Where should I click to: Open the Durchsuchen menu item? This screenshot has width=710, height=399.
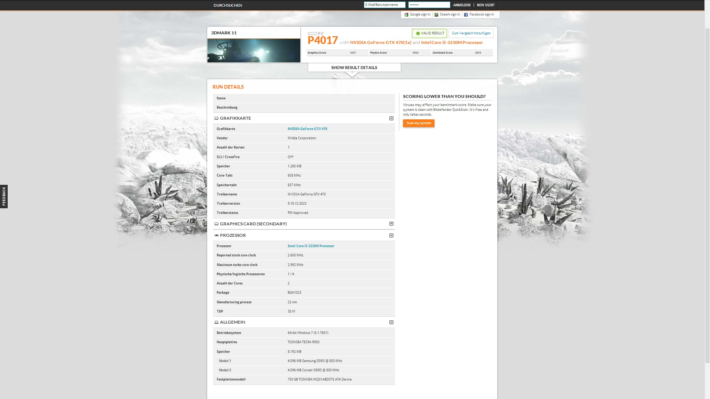point(228,5)
